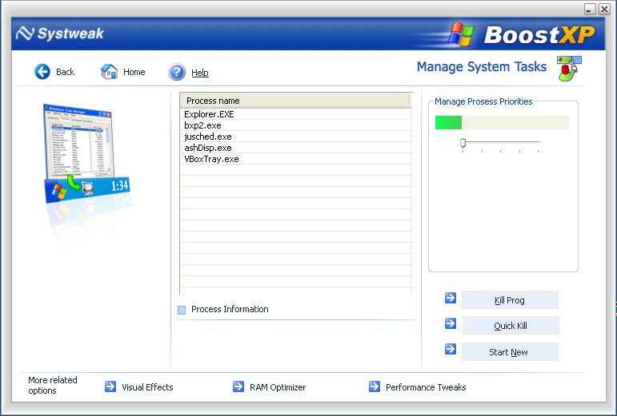This screenshot has width=617, height=416.
Task: Click the Task Manager illustration thumbnail
Action: pyautogui.click(x=86, y=153)
